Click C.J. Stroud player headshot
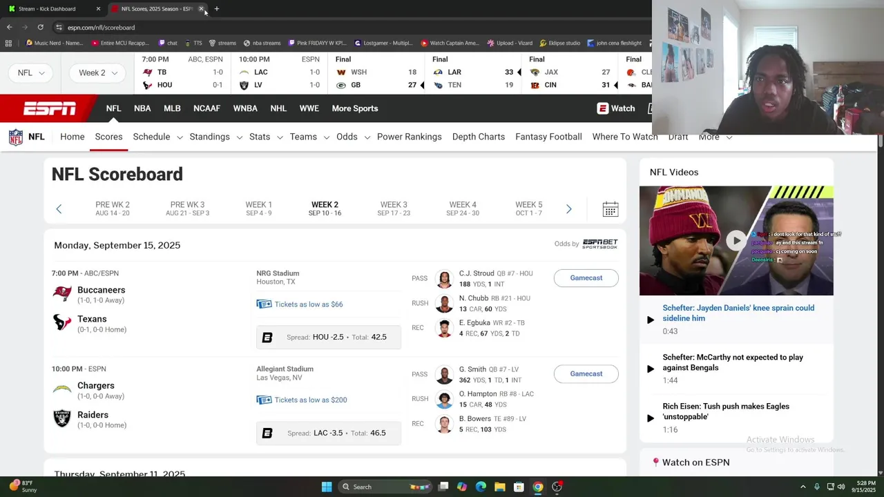Viewport: 884px width, 497px height. tap(444, 279)
